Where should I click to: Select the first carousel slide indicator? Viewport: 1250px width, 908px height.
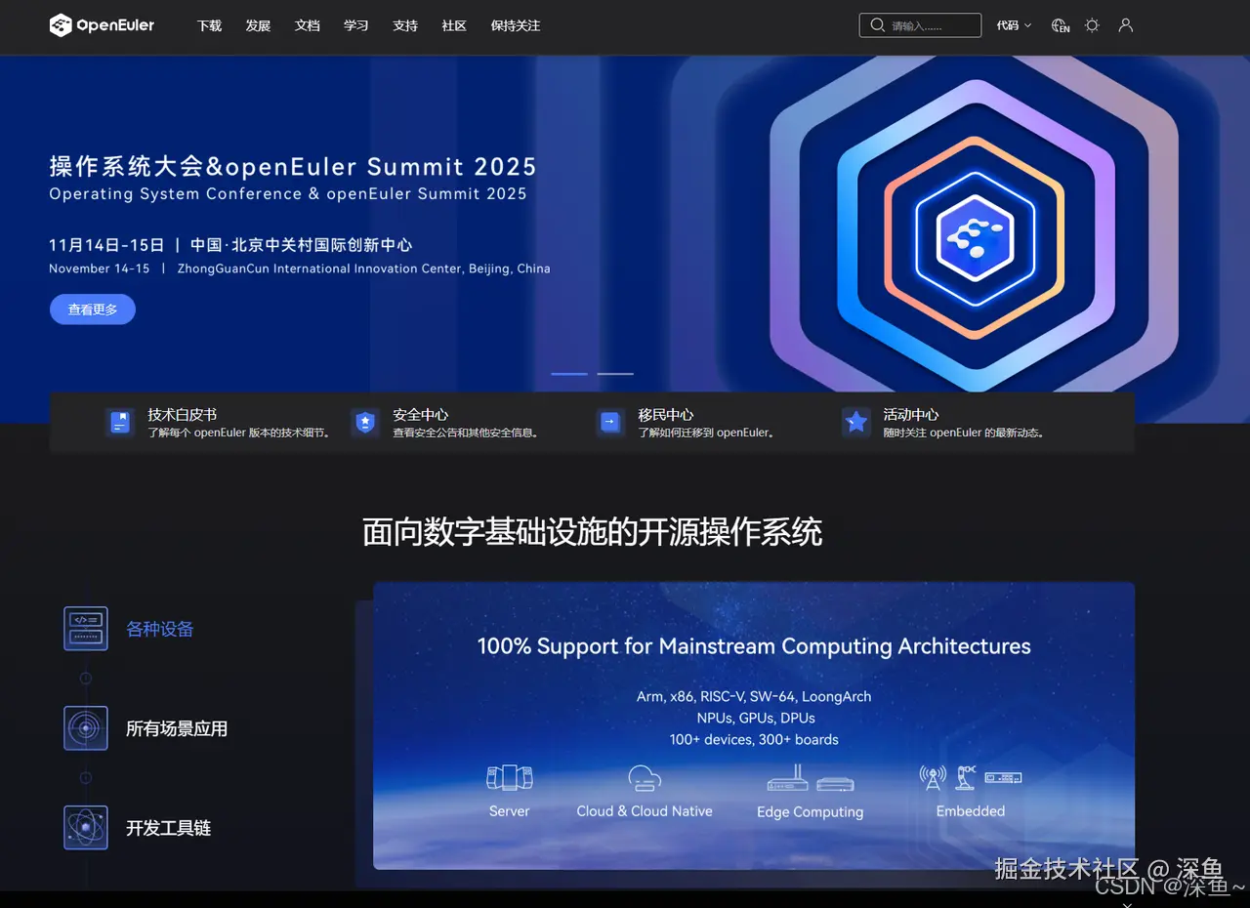pyautogui.click(x=569, y=374)
